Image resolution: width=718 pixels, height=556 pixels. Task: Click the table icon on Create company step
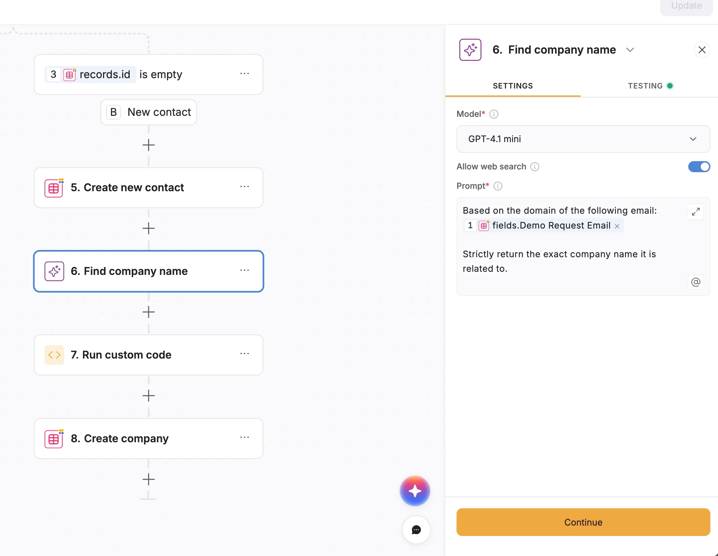[54, 438]
